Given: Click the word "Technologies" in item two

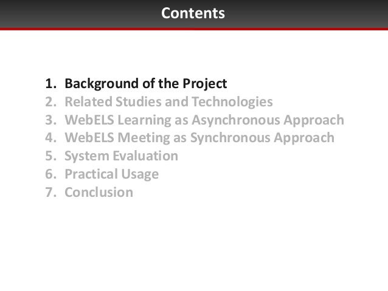Looking at the screenshot, I should tap(232, 102).
